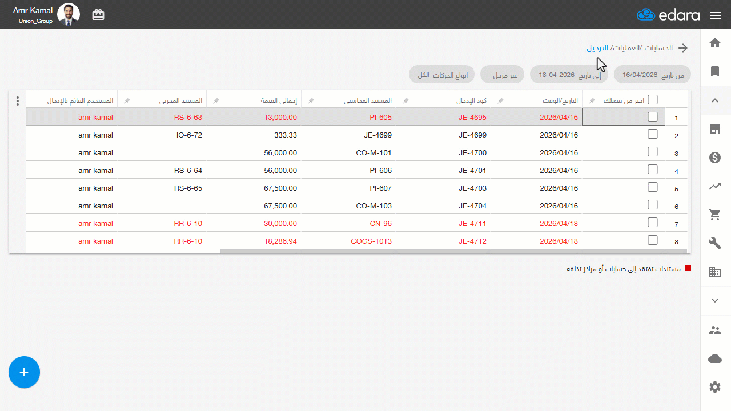731x411 pixels.
Task: Open the people icon in the sidebar
Action: (715, 330)
